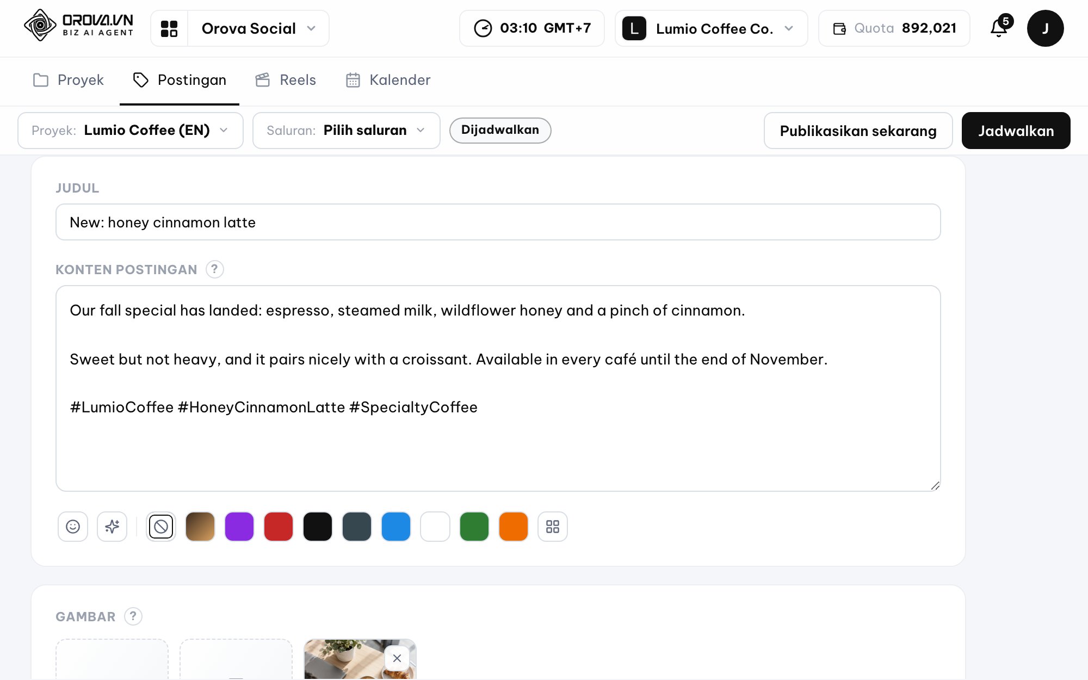Click the help icon beside Gambar

pyautogui.click(x=133, y=616)
